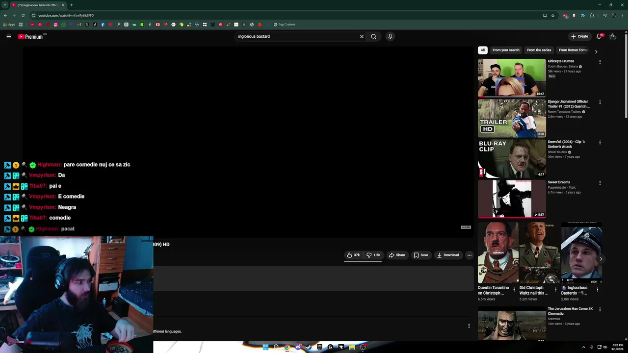The image size is (628, 353).
Task: Open browser Extensions puzzle icon
Action: 592,15
